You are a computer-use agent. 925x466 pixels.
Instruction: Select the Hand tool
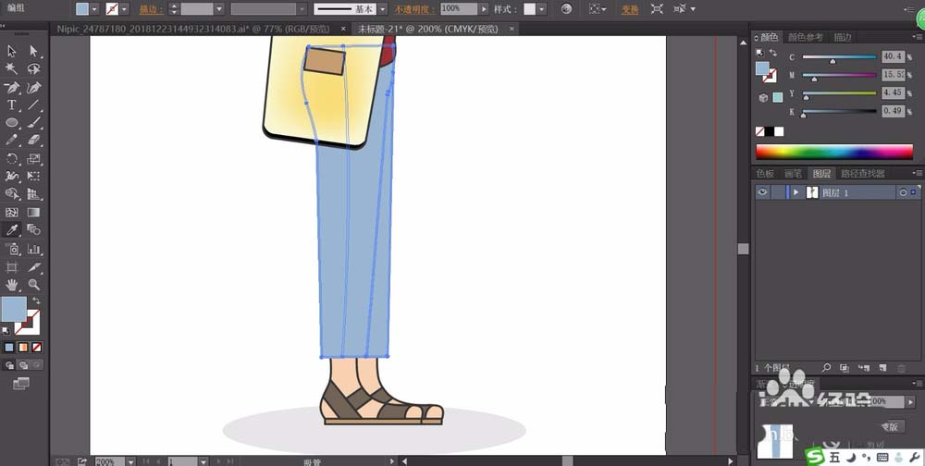(x=11, y=285)
